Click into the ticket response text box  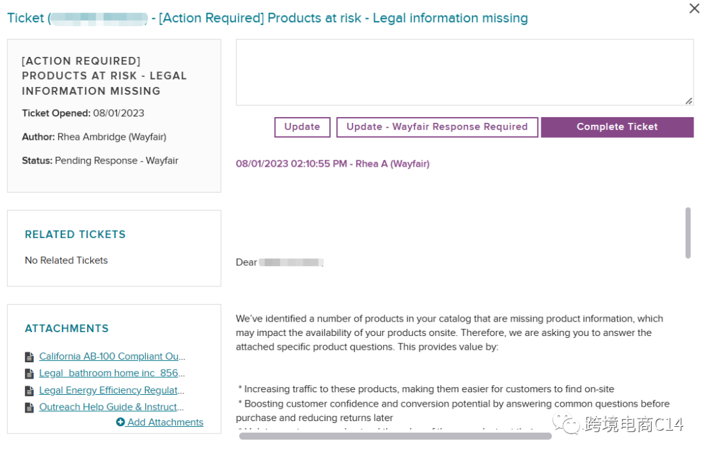coord(464,72)
